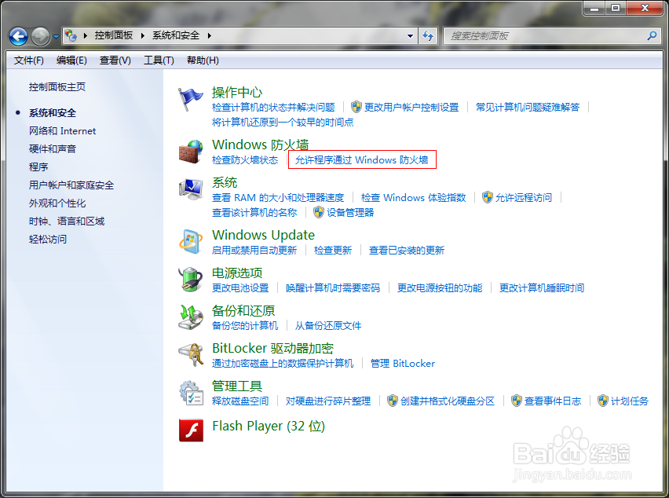
Task: Select 硬件和声音 in sidebar
Action: tap(53, 149)
